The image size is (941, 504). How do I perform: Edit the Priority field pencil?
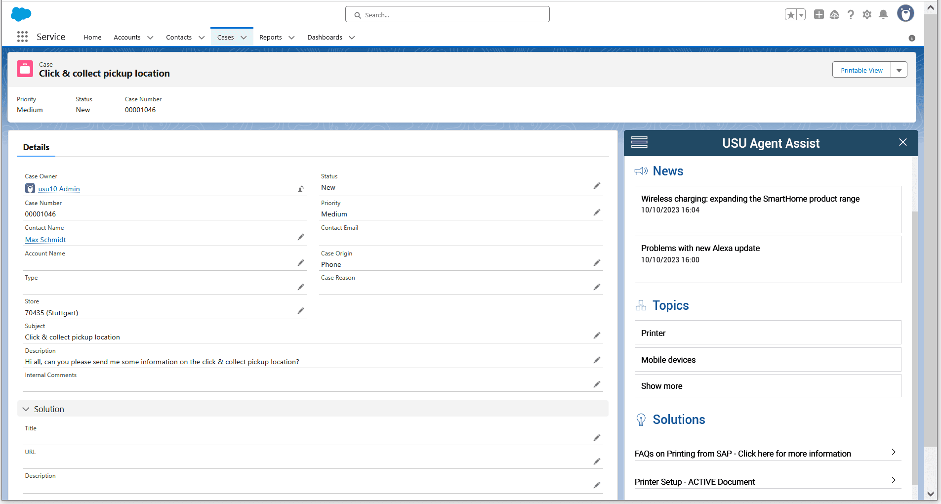[597, 212]
